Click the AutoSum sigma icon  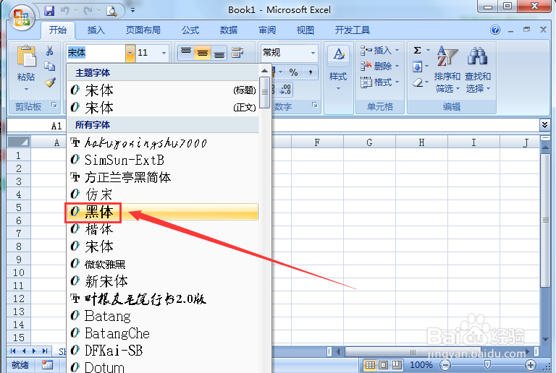(x=418, y=51)
